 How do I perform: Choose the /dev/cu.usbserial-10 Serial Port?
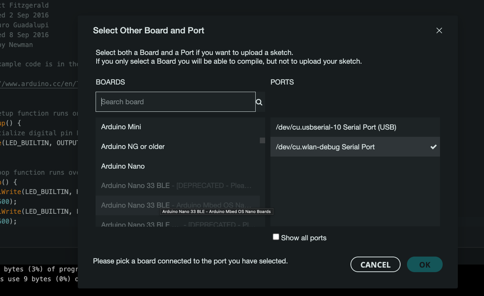click(336, 127)
